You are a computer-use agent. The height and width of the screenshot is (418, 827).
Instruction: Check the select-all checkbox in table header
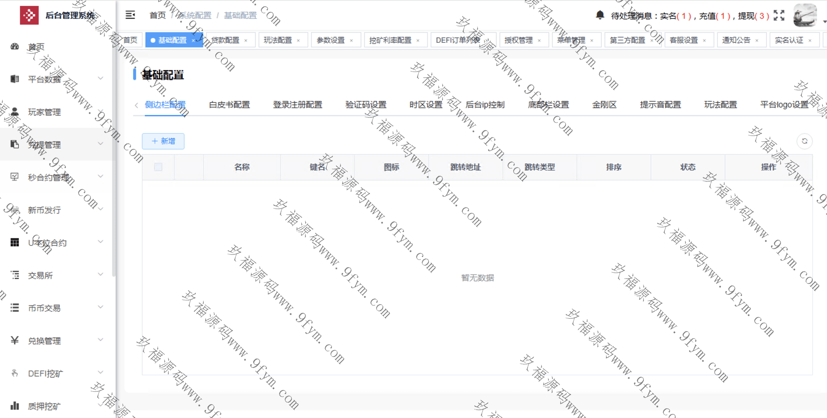(x=158, y=167)
